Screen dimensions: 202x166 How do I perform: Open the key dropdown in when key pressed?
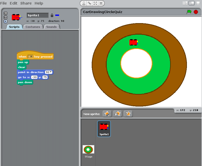click(x=30, y=57)
